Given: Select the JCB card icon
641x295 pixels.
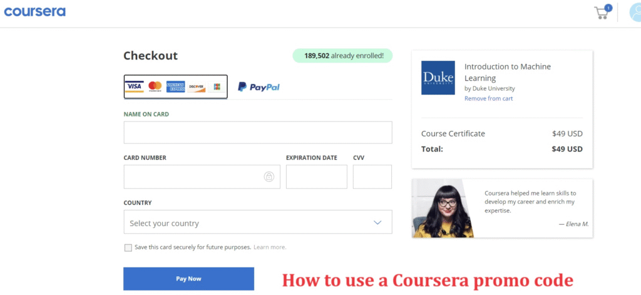Looking at the screenshot, I should 217,86.
